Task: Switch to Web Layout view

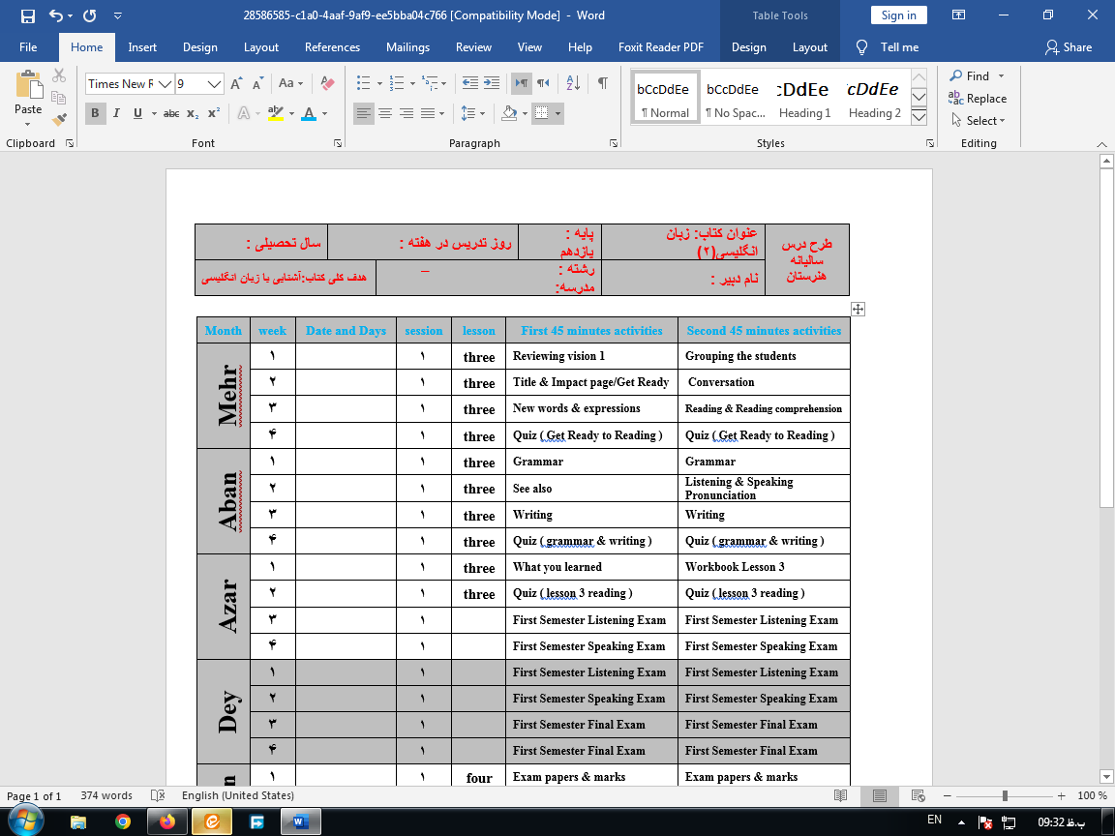Action: [918, 795]
